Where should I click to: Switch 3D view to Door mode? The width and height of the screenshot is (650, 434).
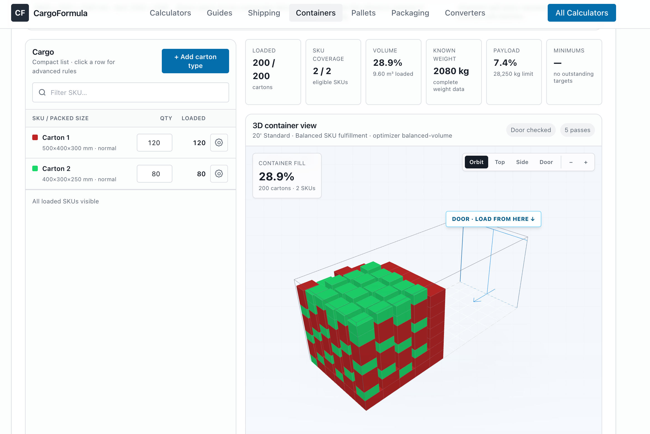(x=546, y=162)
